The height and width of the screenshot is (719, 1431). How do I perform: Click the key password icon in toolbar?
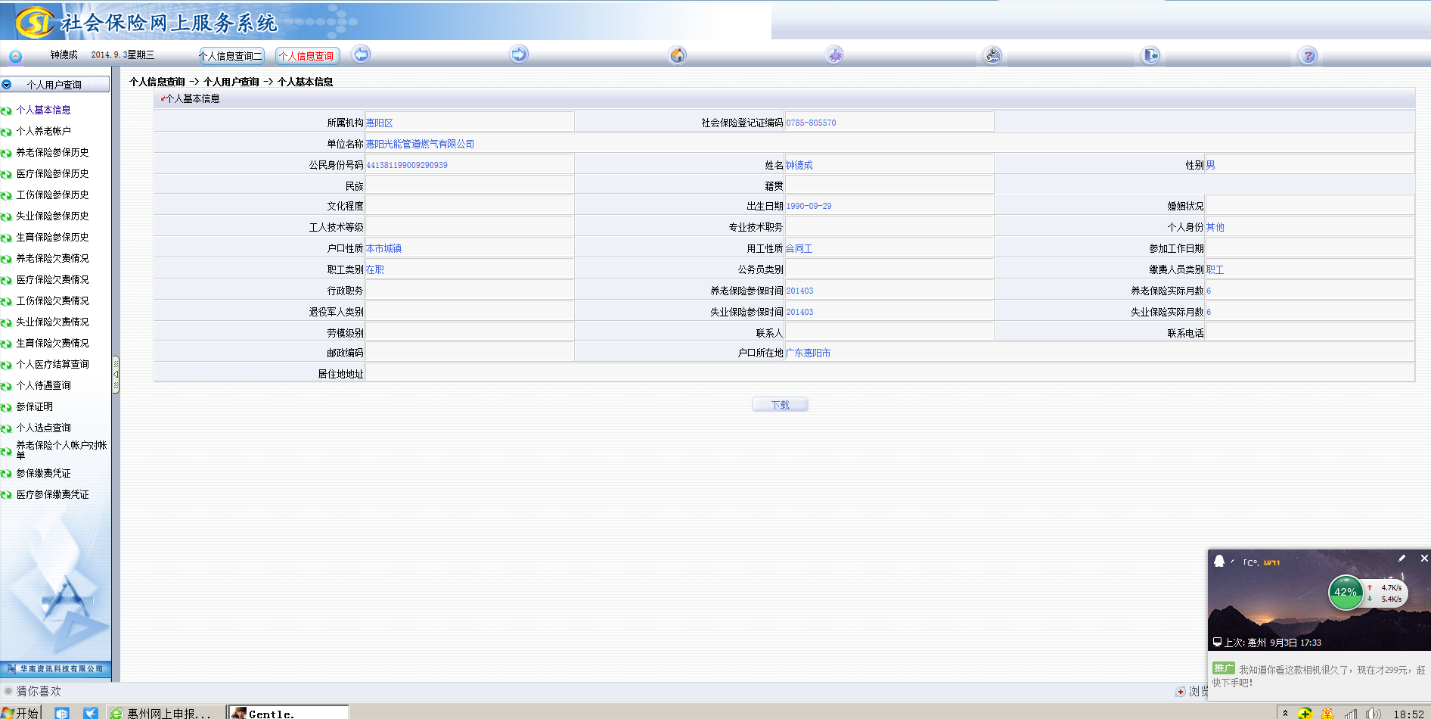(992, 55)
